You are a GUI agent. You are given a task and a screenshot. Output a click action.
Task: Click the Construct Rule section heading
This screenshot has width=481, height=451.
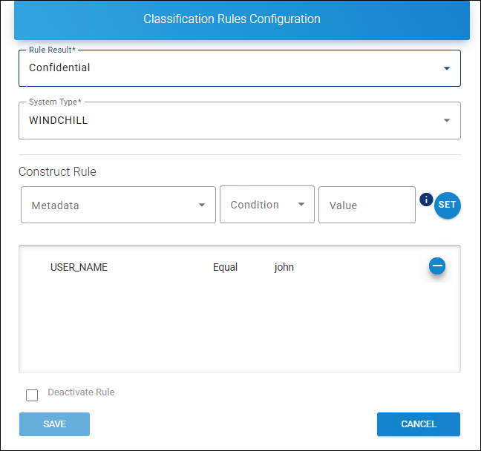[x=57, y=171]
